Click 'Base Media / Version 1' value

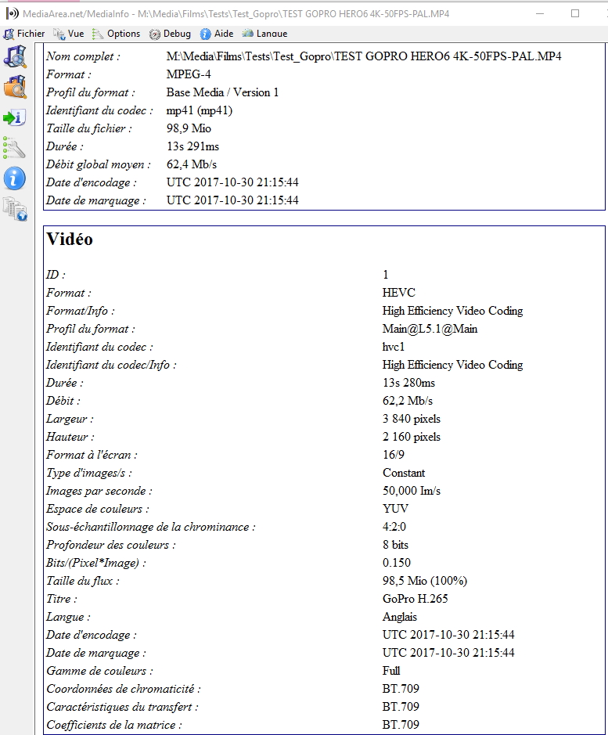pyautogui.click(x=222, y=92)
